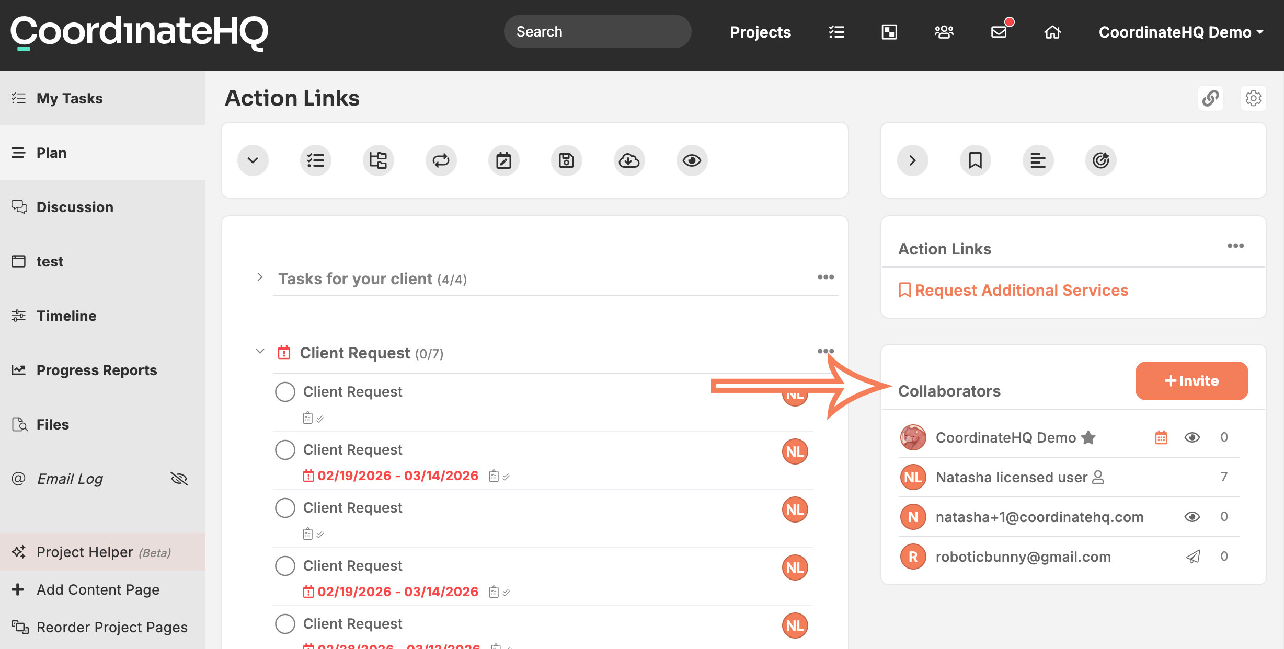Copy project link with chain icon
Screen dimensions: 1284x649
click(1210, 98)
